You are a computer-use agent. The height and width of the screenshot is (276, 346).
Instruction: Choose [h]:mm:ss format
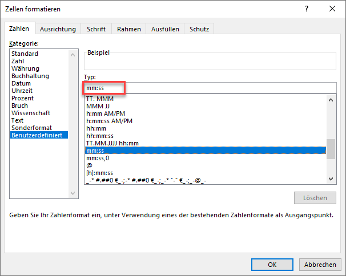pyautogui.click(x=206, y=173)
